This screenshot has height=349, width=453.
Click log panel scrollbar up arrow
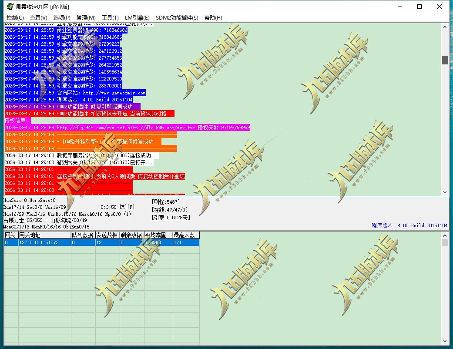point(445,27)
